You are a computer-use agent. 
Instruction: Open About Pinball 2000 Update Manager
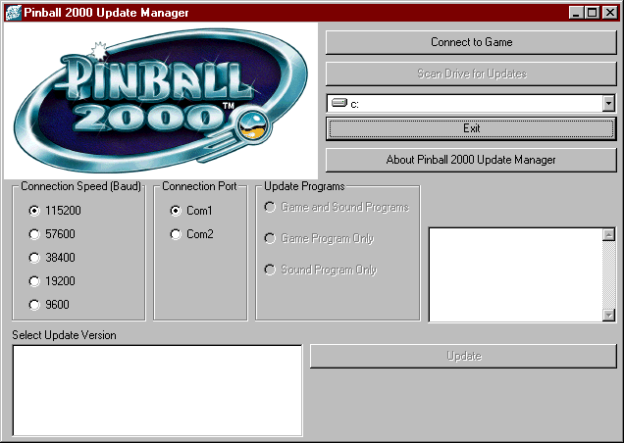point(471,160)
